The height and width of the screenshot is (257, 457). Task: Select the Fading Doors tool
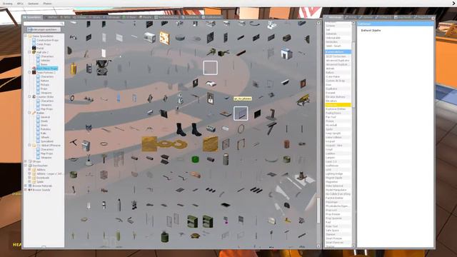pyautogui.click(x=338, y=113)
